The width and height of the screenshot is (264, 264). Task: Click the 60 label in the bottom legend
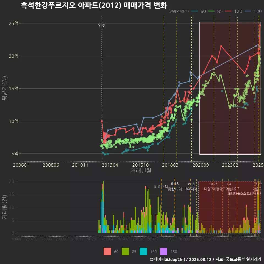116,252
